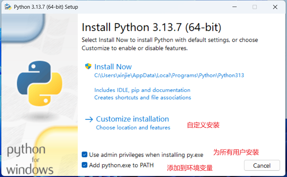Click the large Python logo in left panel
The width and height of the screenshot is (287, 177).
pyautogui.click(x=39, y=84)
